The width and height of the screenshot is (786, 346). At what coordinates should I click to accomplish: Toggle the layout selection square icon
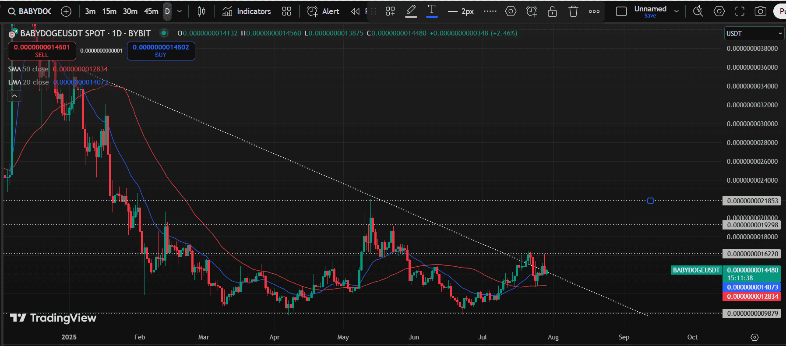coord(621,11)
